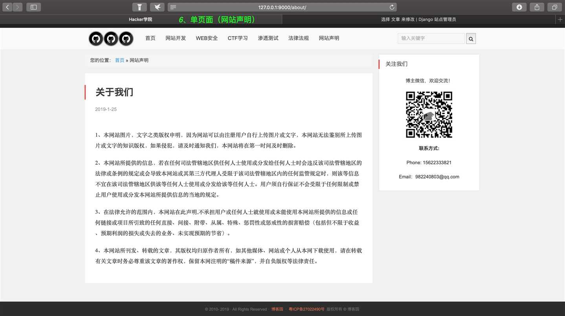Screen dimensions: 565x316
Task: Click the 网站声明 breadcrumb text
Action: [x=139, y=60]
